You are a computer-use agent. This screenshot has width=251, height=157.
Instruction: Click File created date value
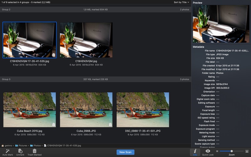tap(228, 66)
